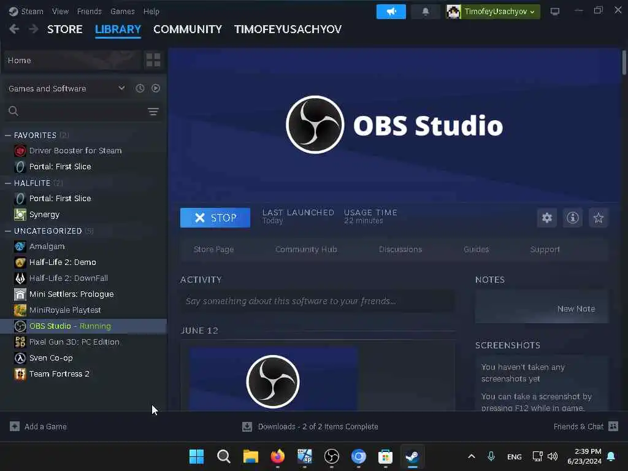The height and width of the screenshot is (471, 628).
Task: Go back with the left arrow
Action: (14, 29)
